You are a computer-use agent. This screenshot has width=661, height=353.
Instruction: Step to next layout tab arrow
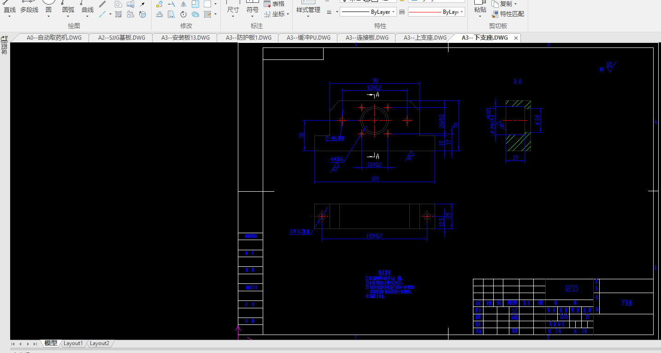pyautogui.click(x=28, y=344)
